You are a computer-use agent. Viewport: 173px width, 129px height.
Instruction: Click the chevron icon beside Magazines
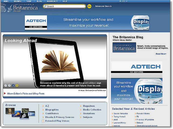[x=81, y=106]
